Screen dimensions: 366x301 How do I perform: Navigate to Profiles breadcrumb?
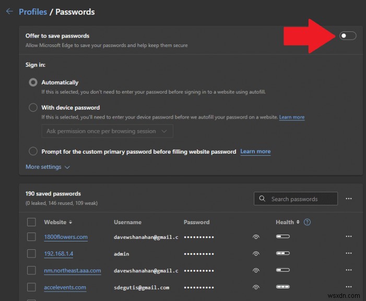pos(33,11)
